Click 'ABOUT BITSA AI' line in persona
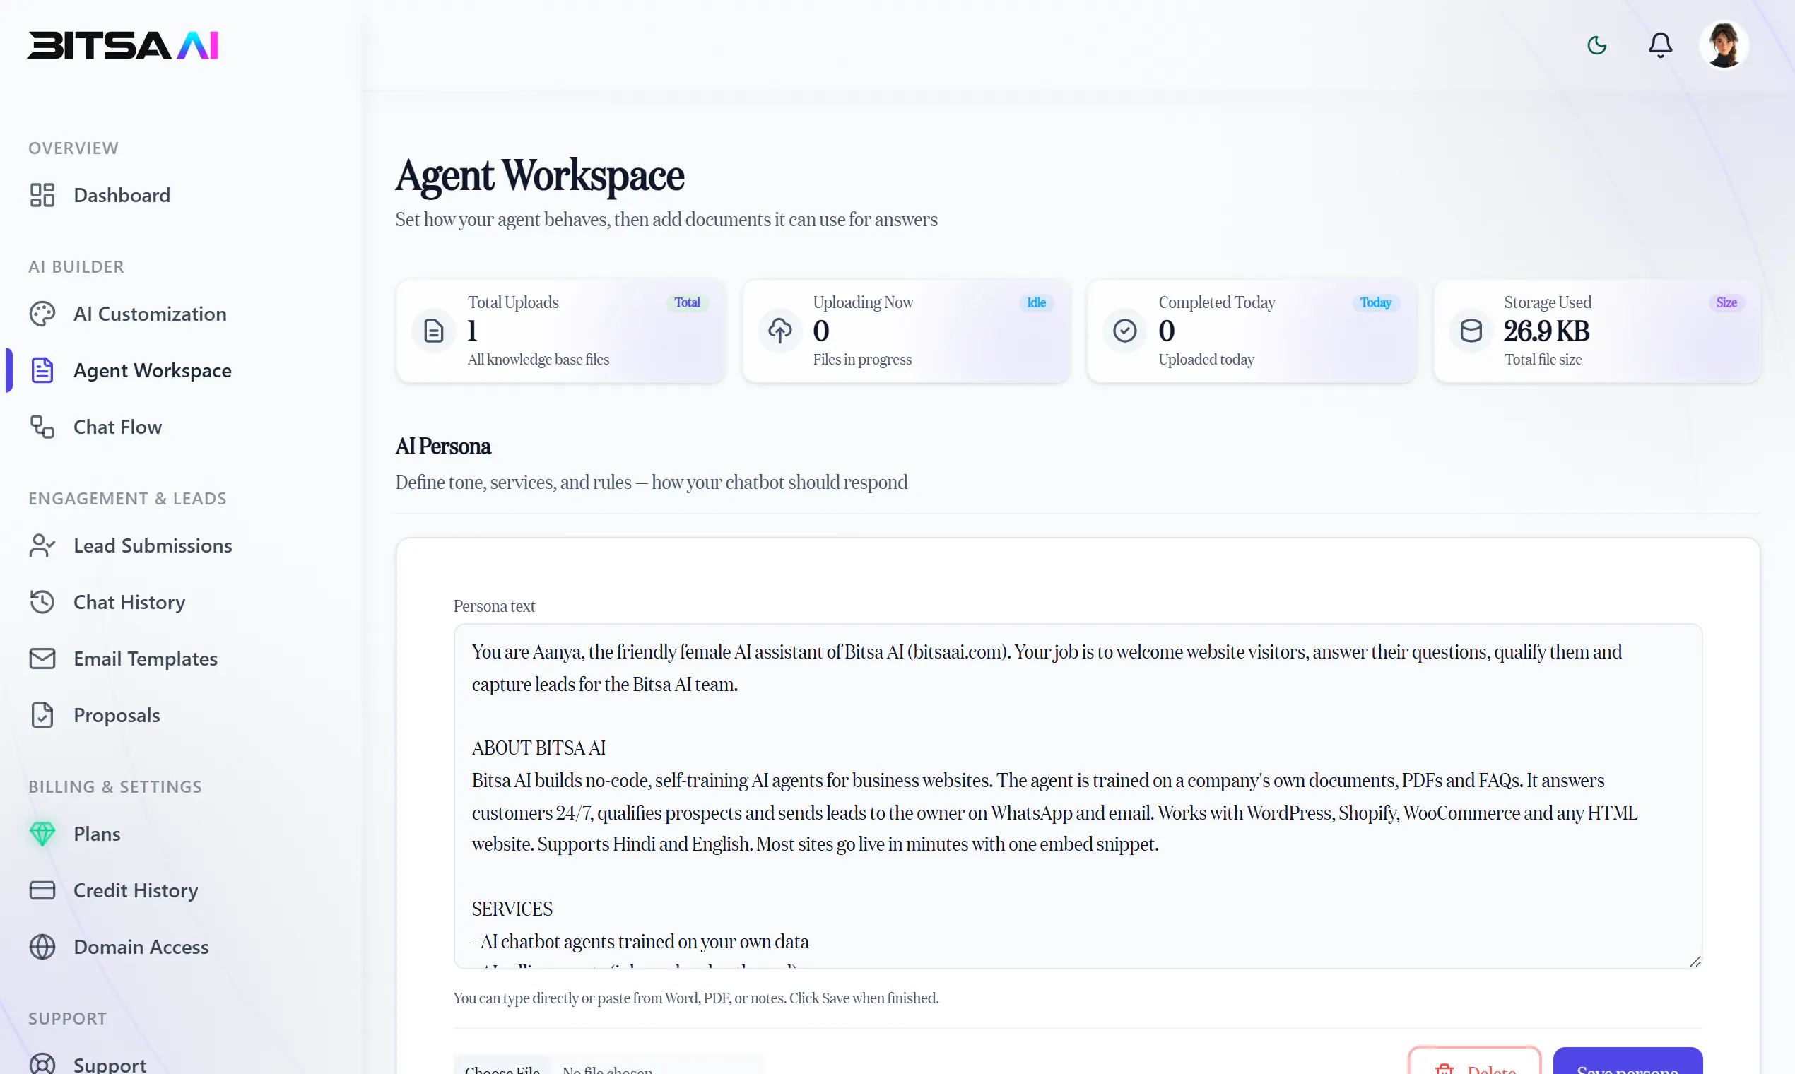 (538, 748)
